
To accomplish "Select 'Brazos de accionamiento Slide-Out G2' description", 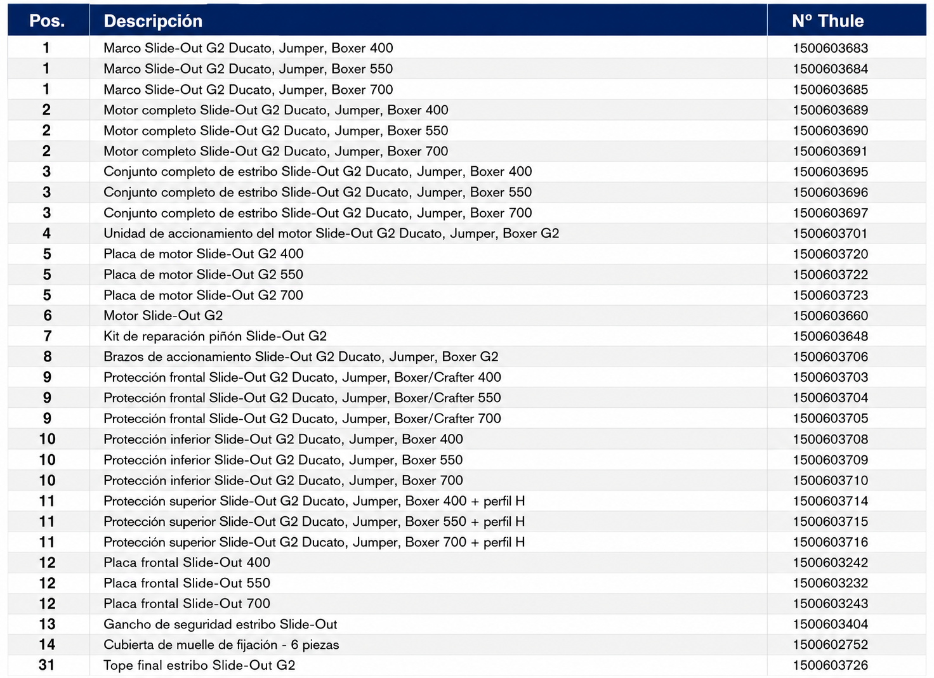I will click(x=301, y=356).
